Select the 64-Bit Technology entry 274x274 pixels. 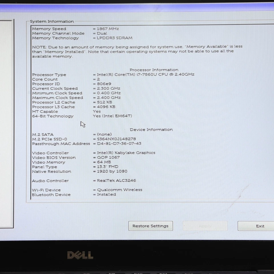80,116
